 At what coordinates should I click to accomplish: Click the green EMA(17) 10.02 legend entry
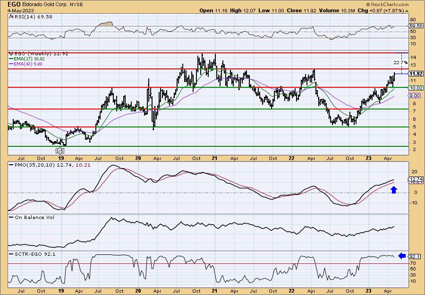pyautogui.click(x=27, y=59)
